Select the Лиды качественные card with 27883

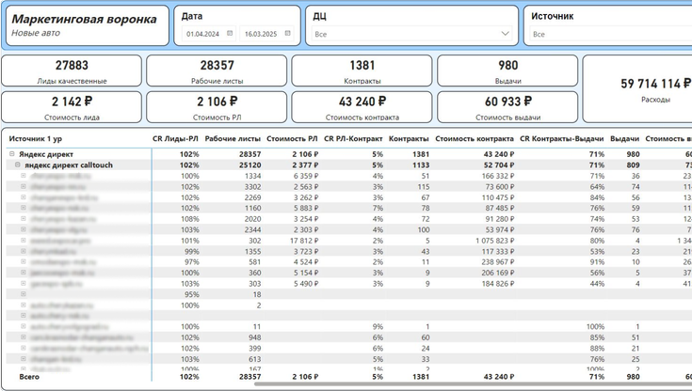(x=72, y=71)
